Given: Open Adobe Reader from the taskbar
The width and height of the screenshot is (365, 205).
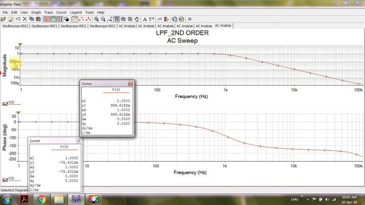Looking at the screenshot, I should 24,199.
